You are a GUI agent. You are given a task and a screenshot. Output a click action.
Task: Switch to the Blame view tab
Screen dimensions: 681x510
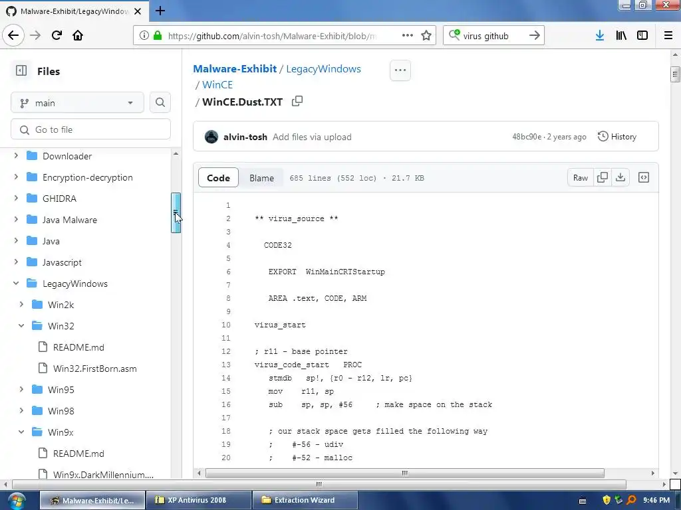pyautogui.click(x=261, y=178)
